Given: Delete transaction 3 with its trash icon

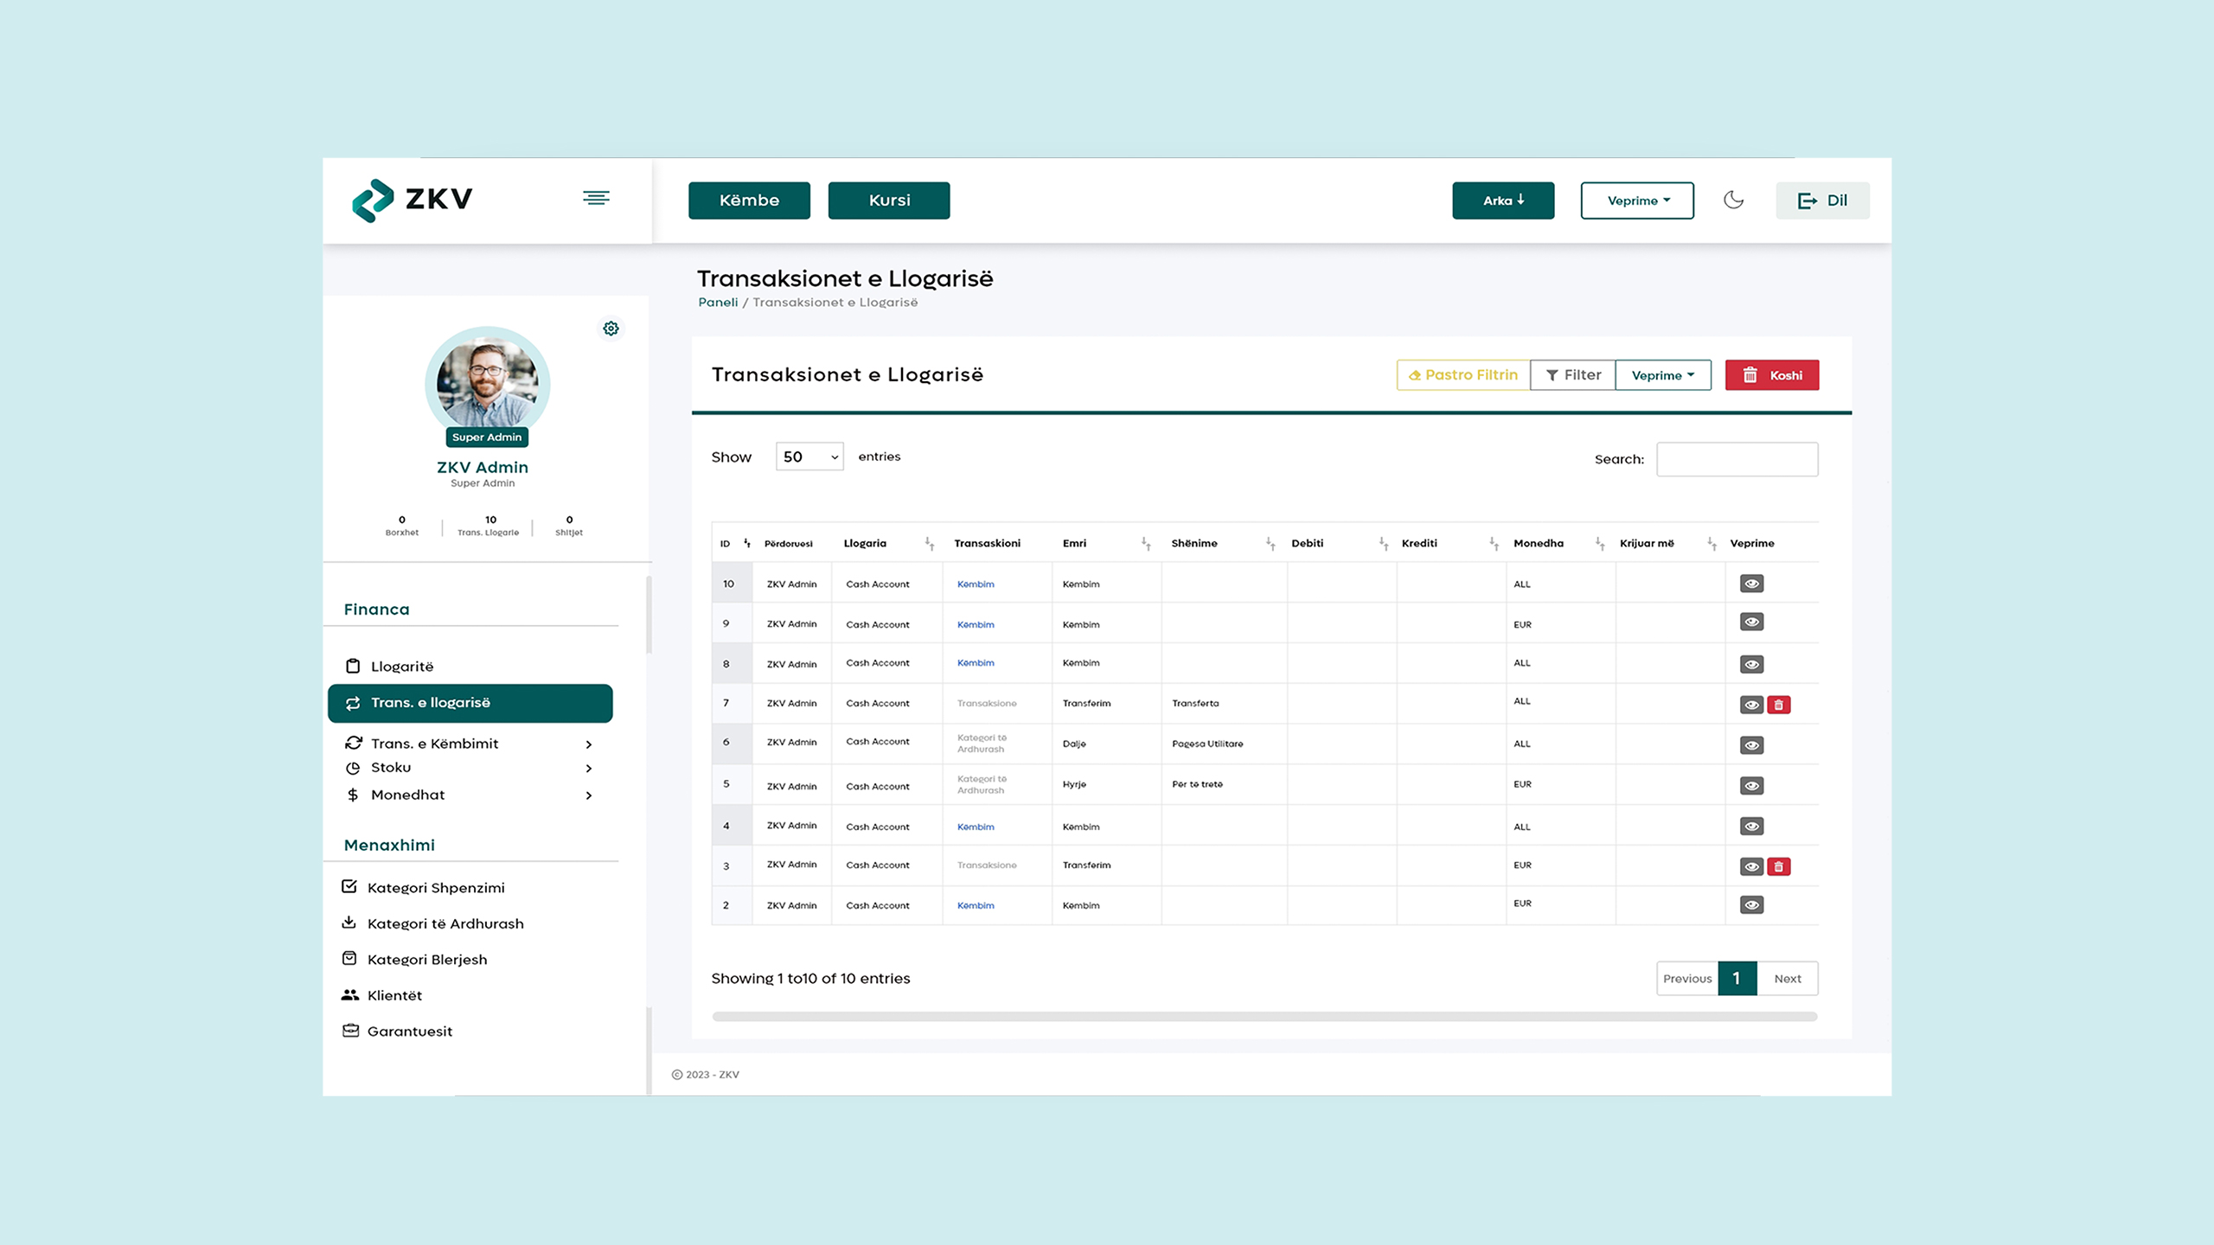Looking at the screenshot, I should coord(1778,866).
